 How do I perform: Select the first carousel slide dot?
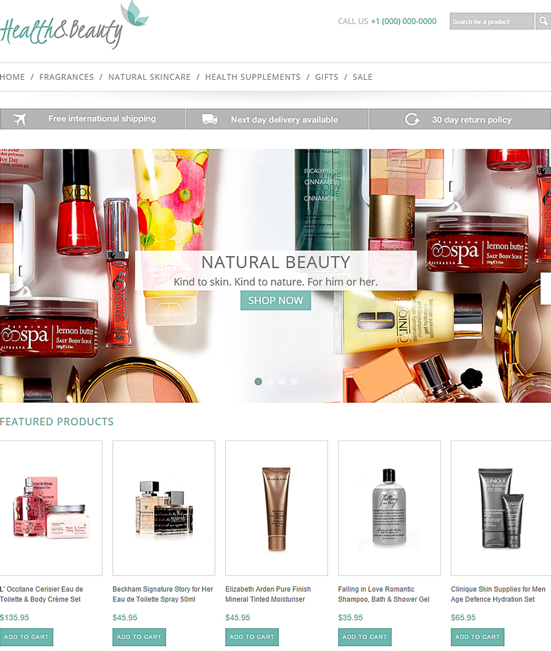pyautogui.click(x=258, y=381)
